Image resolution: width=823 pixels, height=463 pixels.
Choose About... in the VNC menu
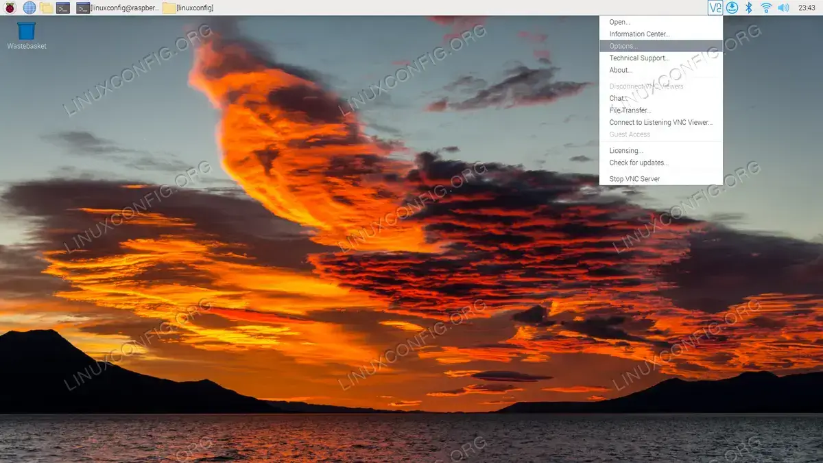click(661, 70)
